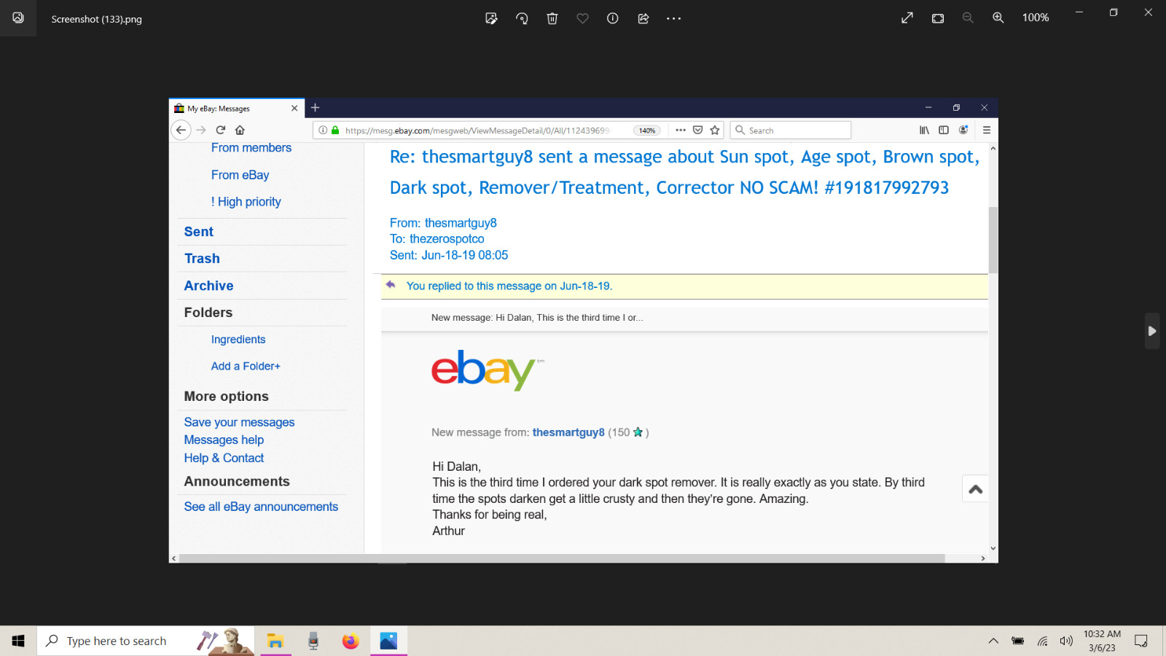Open the Firefox account icon
1166x656 pixels.
(963, 130)
